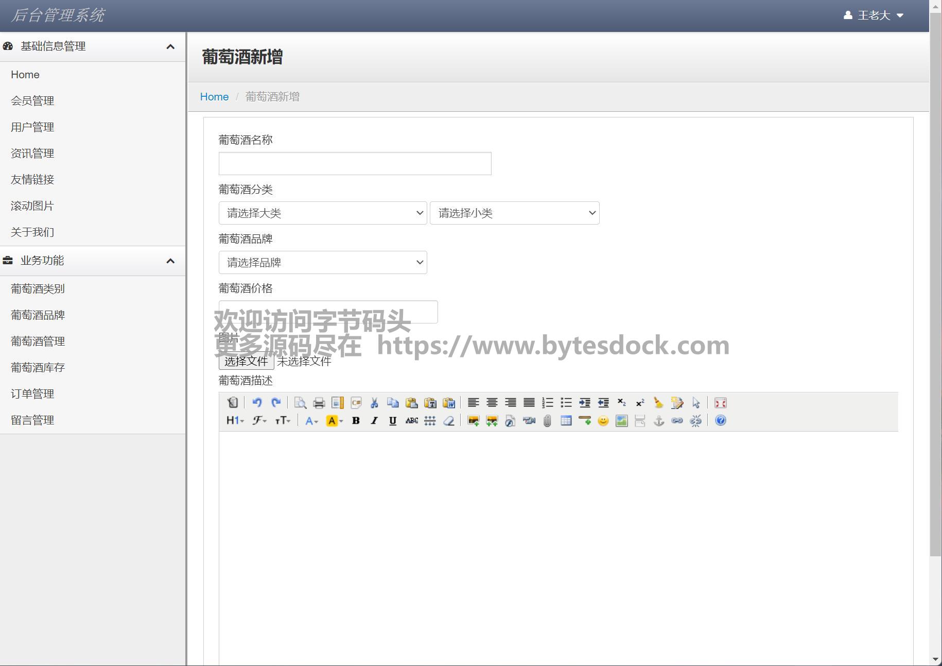This screenshot has height=666, width=942.
Task: Click the paperclip attachment icon
Action: click(547, 421)
